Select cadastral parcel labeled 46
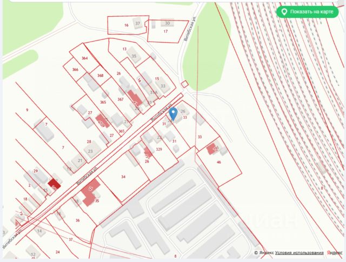The image size is (346, 262). 218,162
